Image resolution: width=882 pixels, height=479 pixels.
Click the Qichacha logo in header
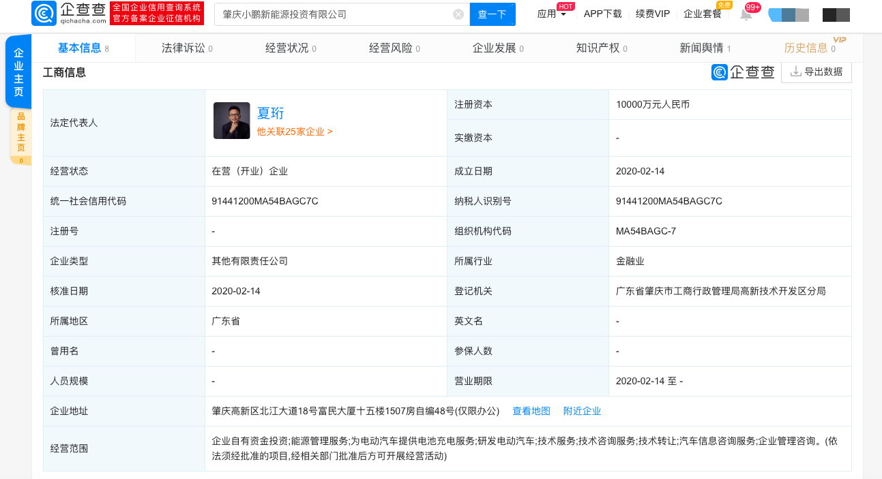pos(68,13)
